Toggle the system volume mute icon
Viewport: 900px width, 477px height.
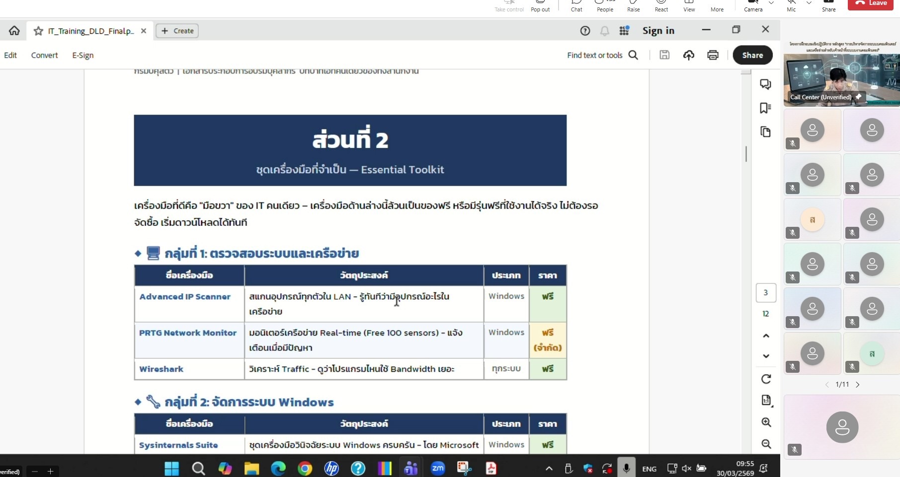[687, 469]
